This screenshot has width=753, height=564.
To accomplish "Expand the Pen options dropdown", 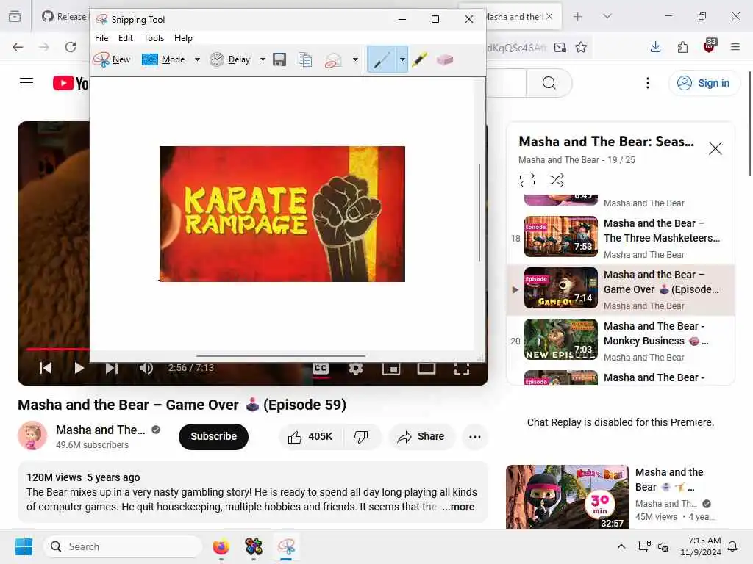I will coord(402,59).
